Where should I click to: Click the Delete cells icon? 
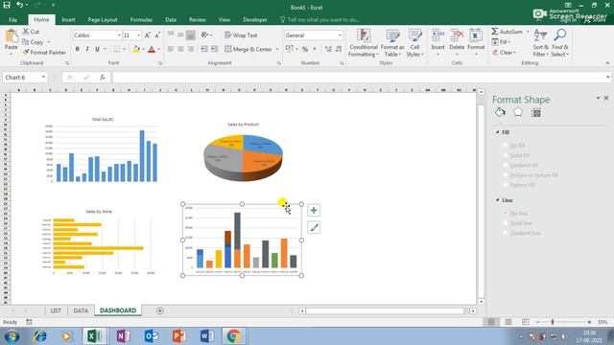point(457,35)
